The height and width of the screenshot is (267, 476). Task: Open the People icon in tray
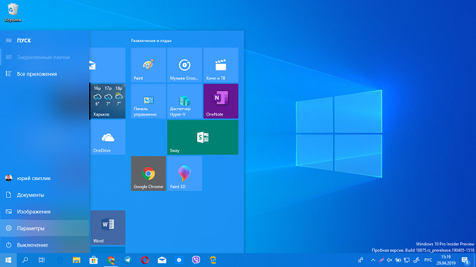tap(360, 260)
